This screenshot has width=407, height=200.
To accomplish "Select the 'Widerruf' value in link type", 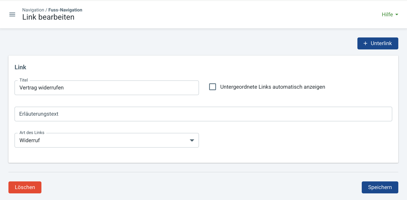I will tap(30, 140).
